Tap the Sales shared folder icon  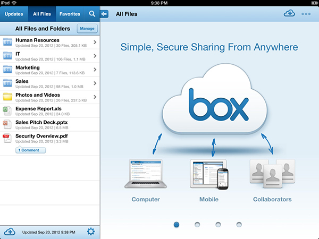click(7, 83)
